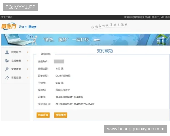Image resolution: width=170 pixels, height=136 pixels.
Task: Click the SAM余额充值 order type value
Action: coord(63,76)
